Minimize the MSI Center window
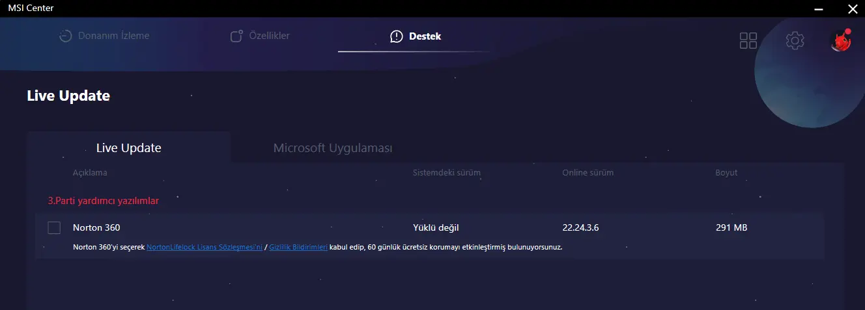This screenshot has height=310, width=865. pyautogui.click(x=819, y=8)
